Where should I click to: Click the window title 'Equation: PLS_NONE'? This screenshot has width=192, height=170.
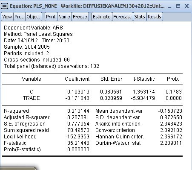pos(33,6)
